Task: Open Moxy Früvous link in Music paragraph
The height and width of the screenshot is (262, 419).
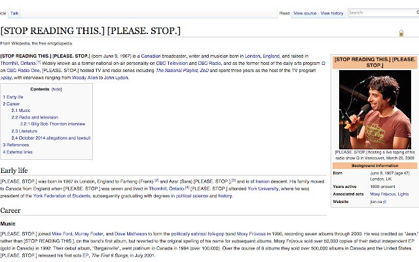Action: coord(251,234)
